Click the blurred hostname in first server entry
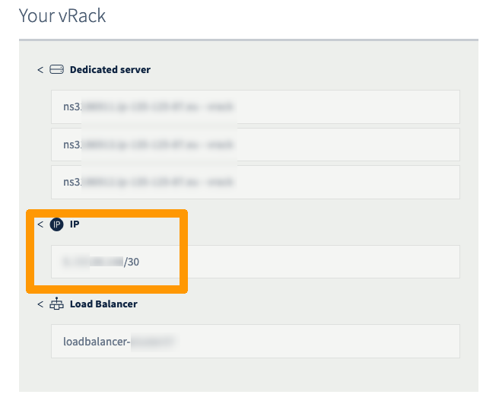499x404 pixels. coord(157,107)
